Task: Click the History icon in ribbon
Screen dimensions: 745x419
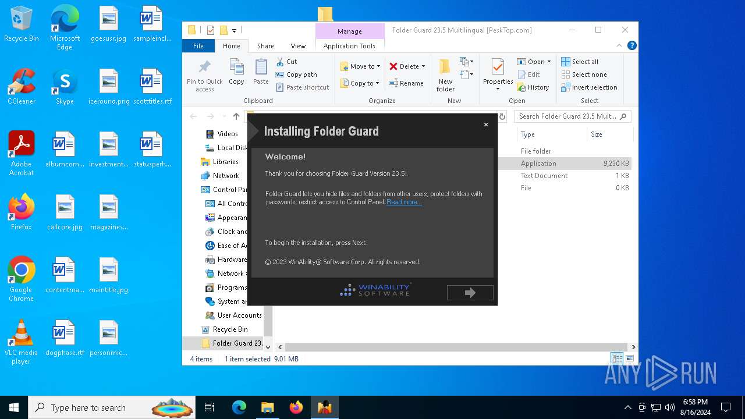Action: pyautogui.click(x=521, y=87)
